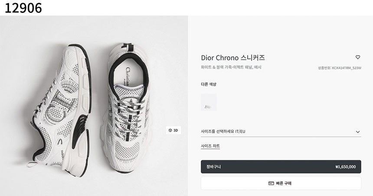Expand the size selector chevron arrow
This screenshot has width=373, height=196.
point(358,132)
